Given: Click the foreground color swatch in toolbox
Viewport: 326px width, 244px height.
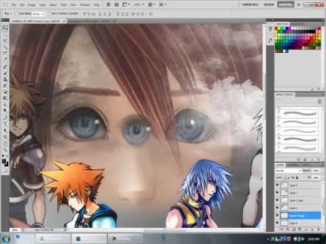Looking at the screenshot, I should [x=4, y=161].
